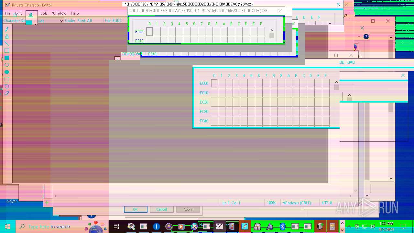The height and width of the screenshot is (233, 414).
Task: Click the Apply button in dialog
Action: pyautogui.click(x=188, y=209)
